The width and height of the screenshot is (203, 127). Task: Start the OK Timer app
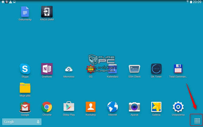click(x=156, y=69)
